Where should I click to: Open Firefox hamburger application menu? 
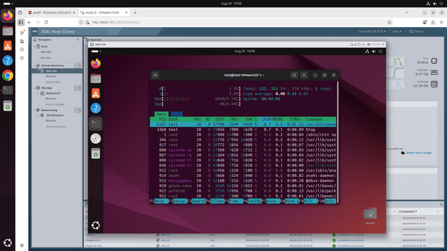441,22
